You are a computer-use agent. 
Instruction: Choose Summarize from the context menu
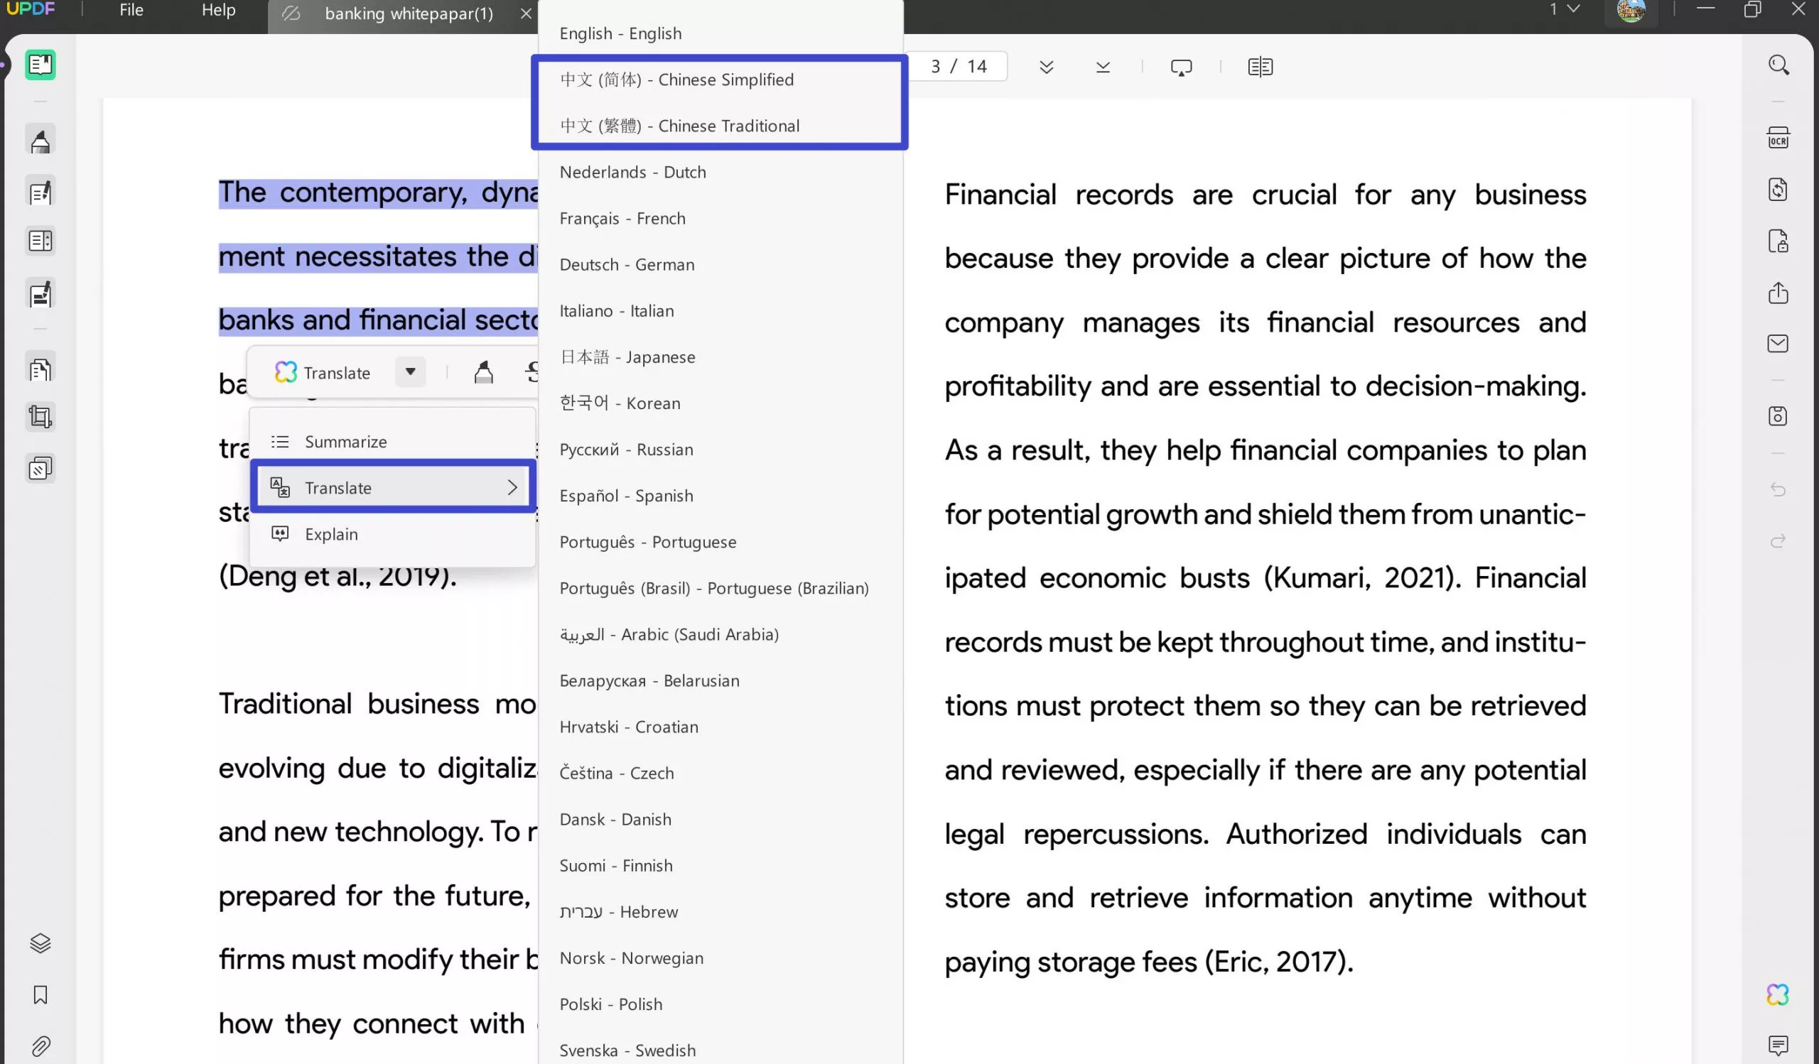(346, 441)
